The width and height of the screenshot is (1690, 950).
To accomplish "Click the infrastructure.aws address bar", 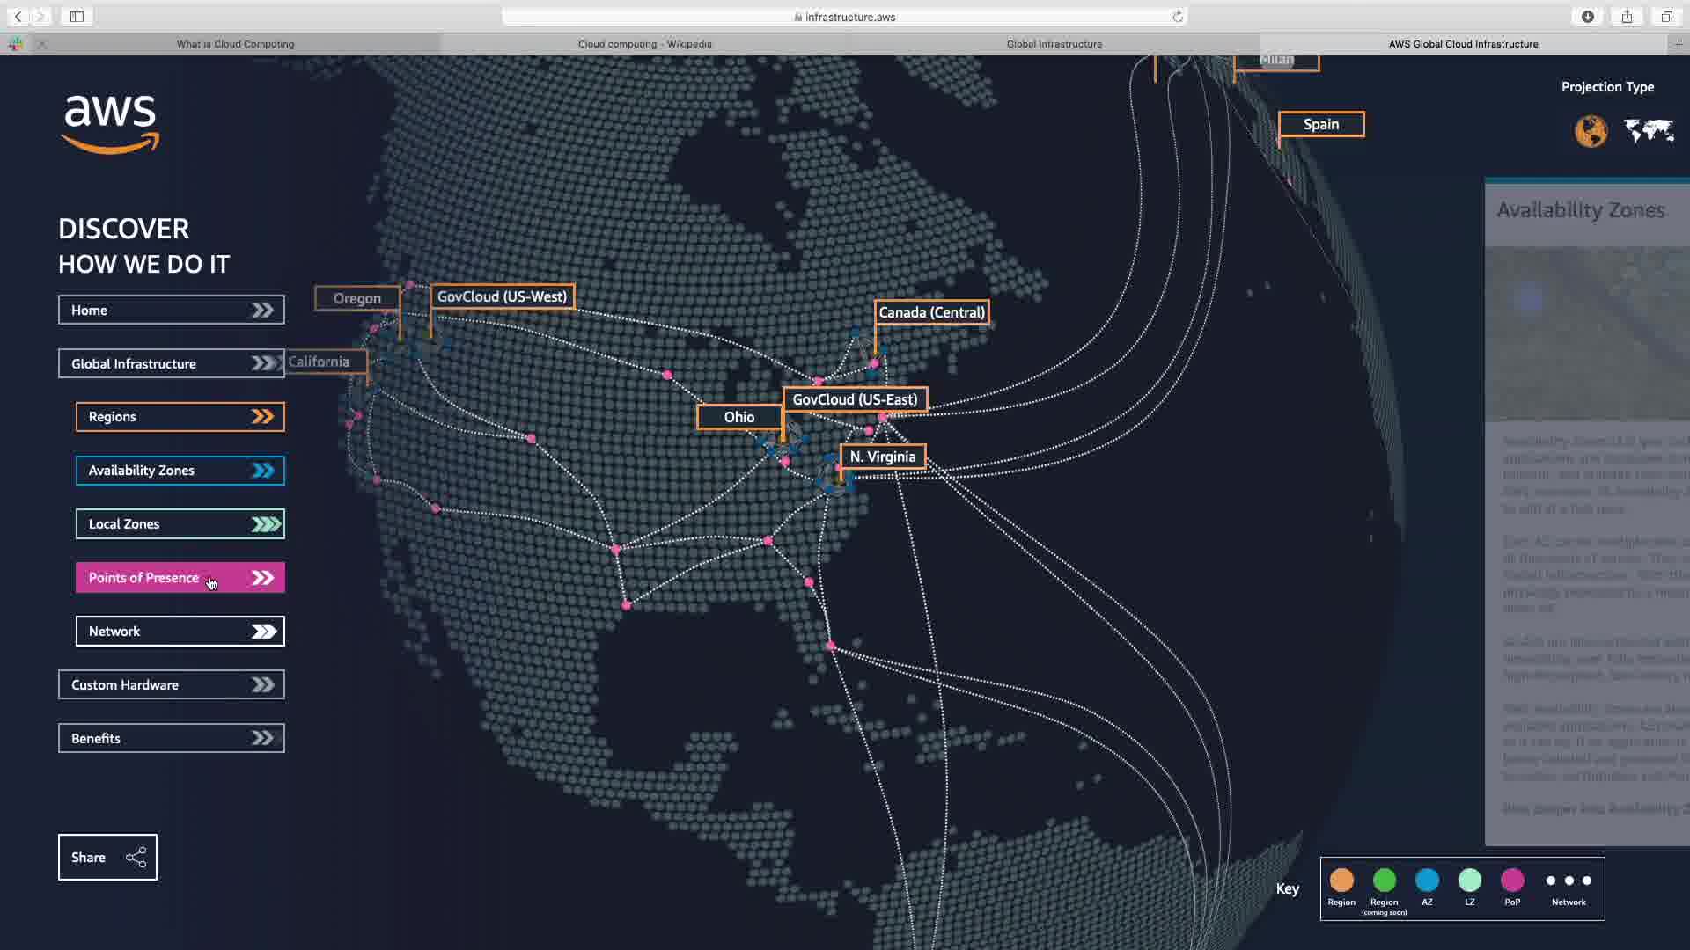I will coord(843,17).
